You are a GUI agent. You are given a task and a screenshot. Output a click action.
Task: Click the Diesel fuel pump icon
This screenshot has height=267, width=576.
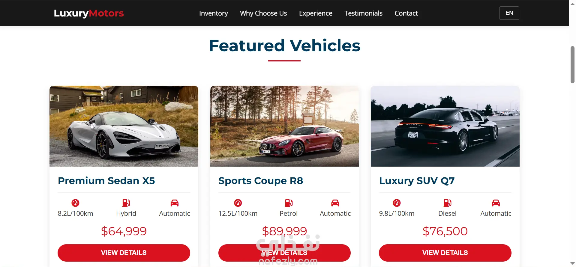point(447,203)
